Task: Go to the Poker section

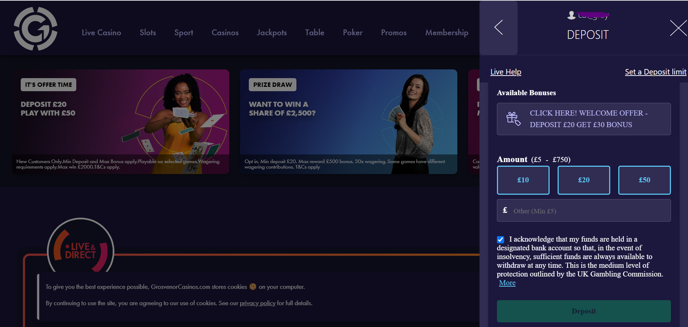Action: point(353,32)
